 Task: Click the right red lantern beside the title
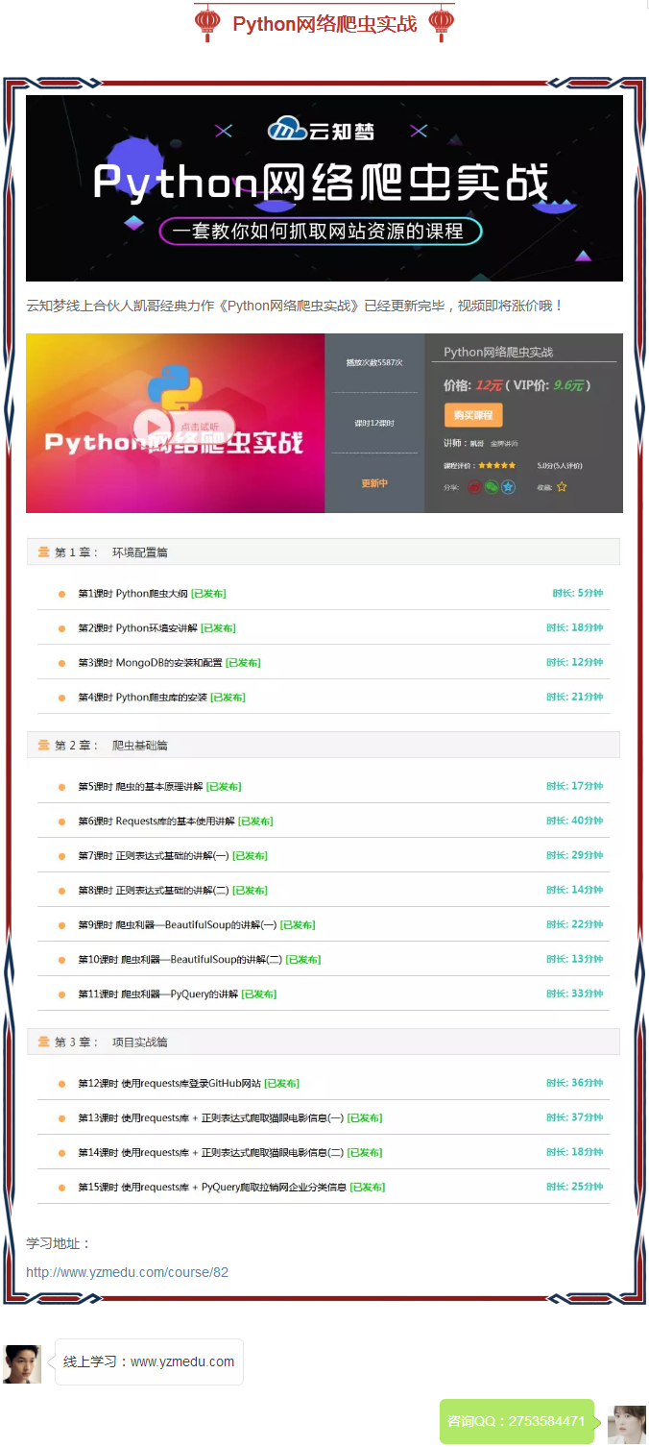coord(442,24)
